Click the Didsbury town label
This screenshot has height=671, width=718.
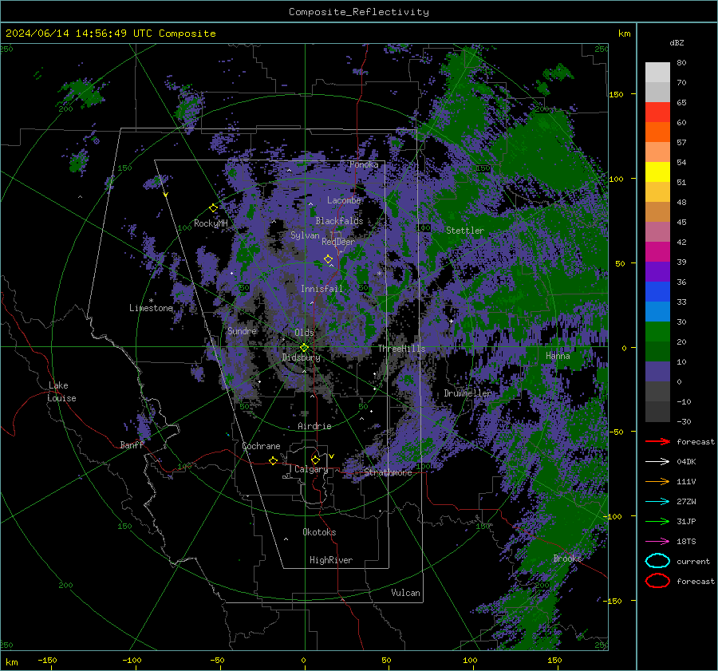pos(301,357)
